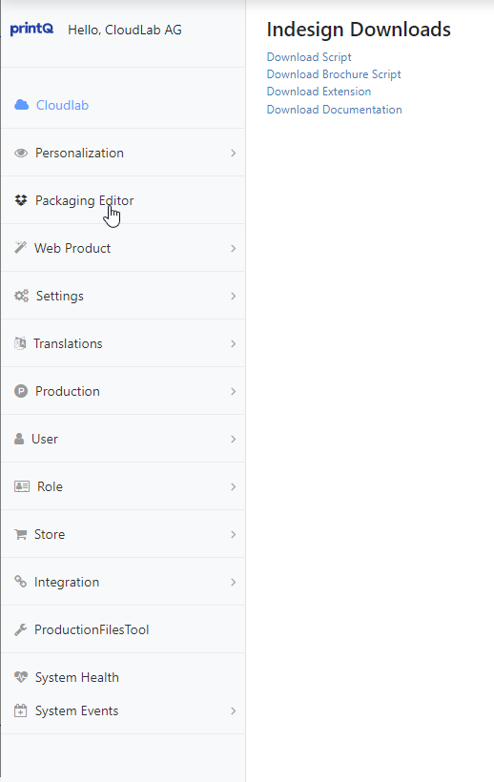Click the Web Product magic wand icon
Screen dimensions: 494x782
20,248
